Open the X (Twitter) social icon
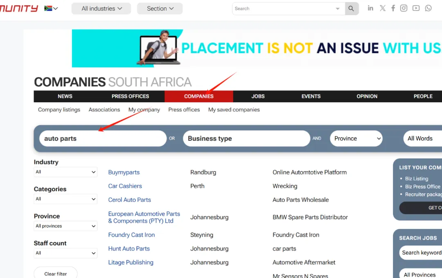Image resolution: width=442 pixels, height=278 pixels. 383,8
